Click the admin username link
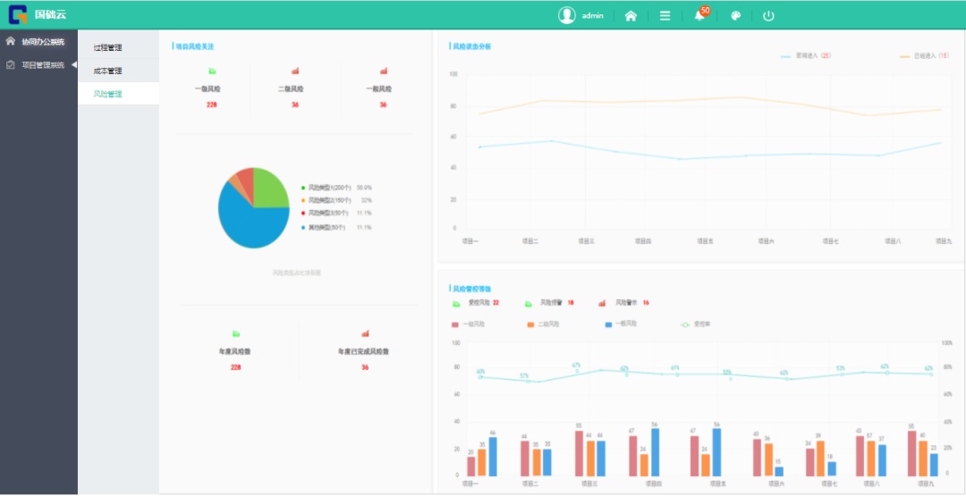The height and width of the screenshot is (496, 966). pos(592,15)
